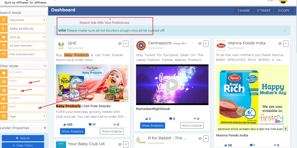Click the Centrepoint advertiser logo

[141, 46]
